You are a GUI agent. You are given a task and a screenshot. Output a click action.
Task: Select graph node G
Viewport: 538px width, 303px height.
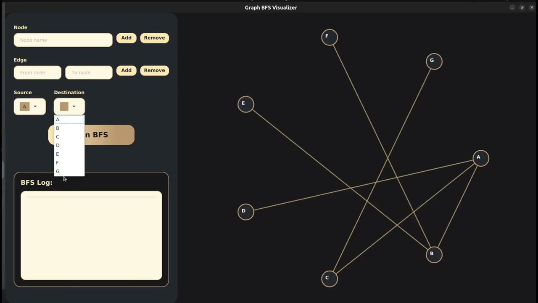click(x=434, y=61)
